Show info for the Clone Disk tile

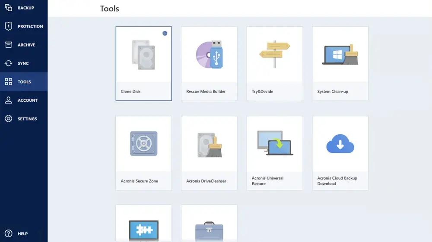coord(165,33)
